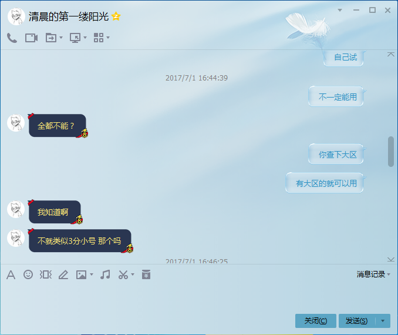Click the scroll up arrow in chat
This screenshot has width=398, height=335.
point(391,55)
